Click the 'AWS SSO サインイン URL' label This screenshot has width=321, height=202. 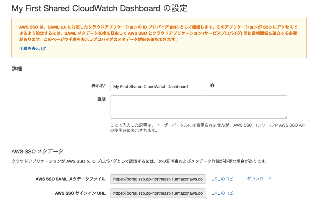point(80,193)
